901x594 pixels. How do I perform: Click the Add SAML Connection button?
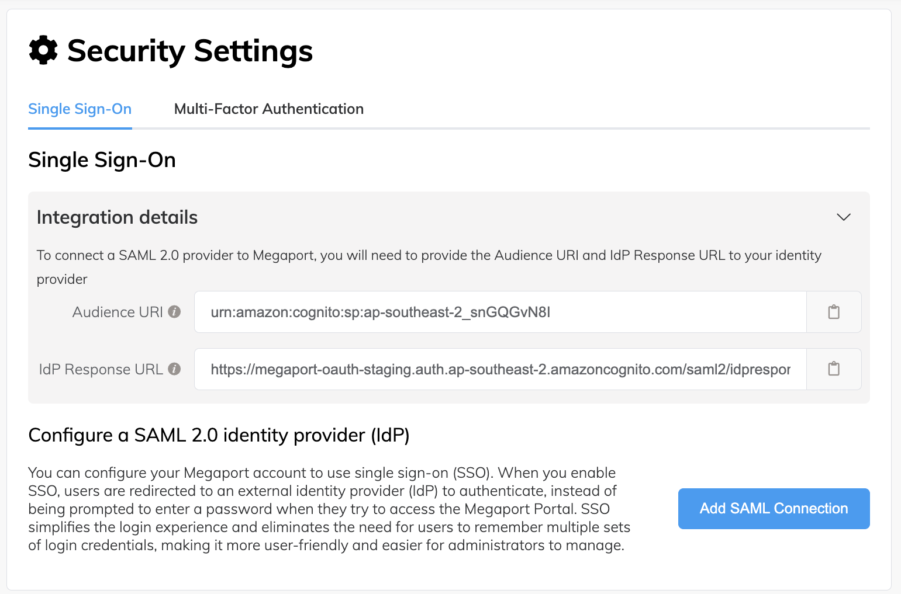773,508
